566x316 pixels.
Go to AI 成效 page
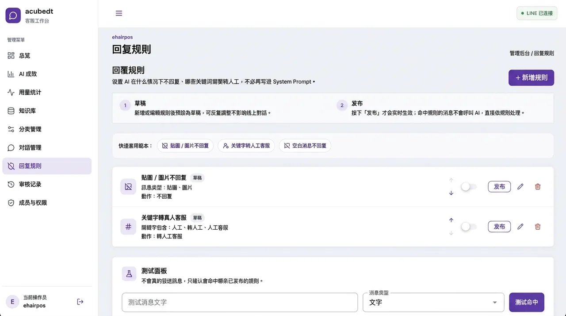(47, 74)
